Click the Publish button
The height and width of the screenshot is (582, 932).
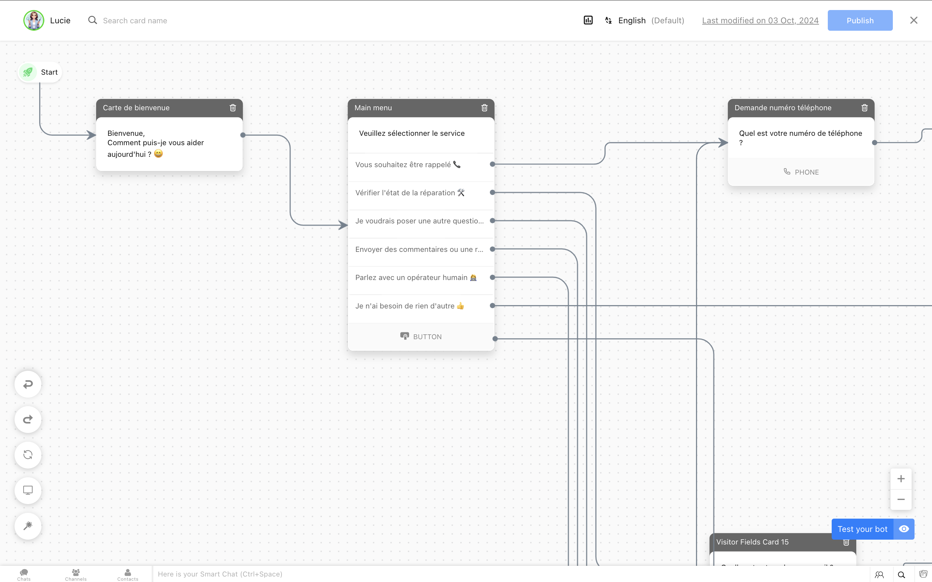(x=860, y=20)
